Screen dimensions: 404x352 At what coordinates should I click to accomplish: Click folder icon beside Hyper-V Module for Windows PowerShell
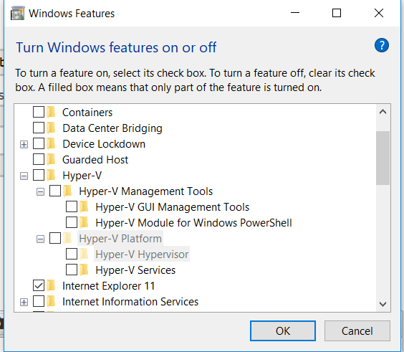pos(85,222)
